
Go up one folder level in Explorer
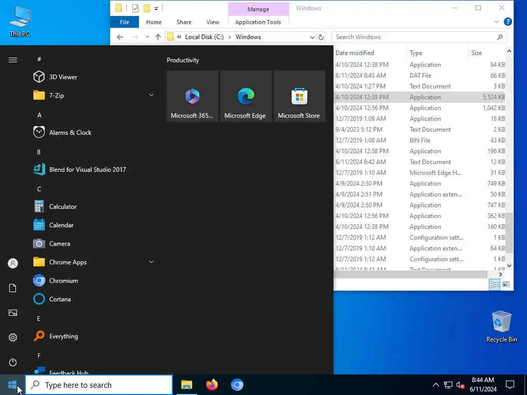click(x=158, y=37)
